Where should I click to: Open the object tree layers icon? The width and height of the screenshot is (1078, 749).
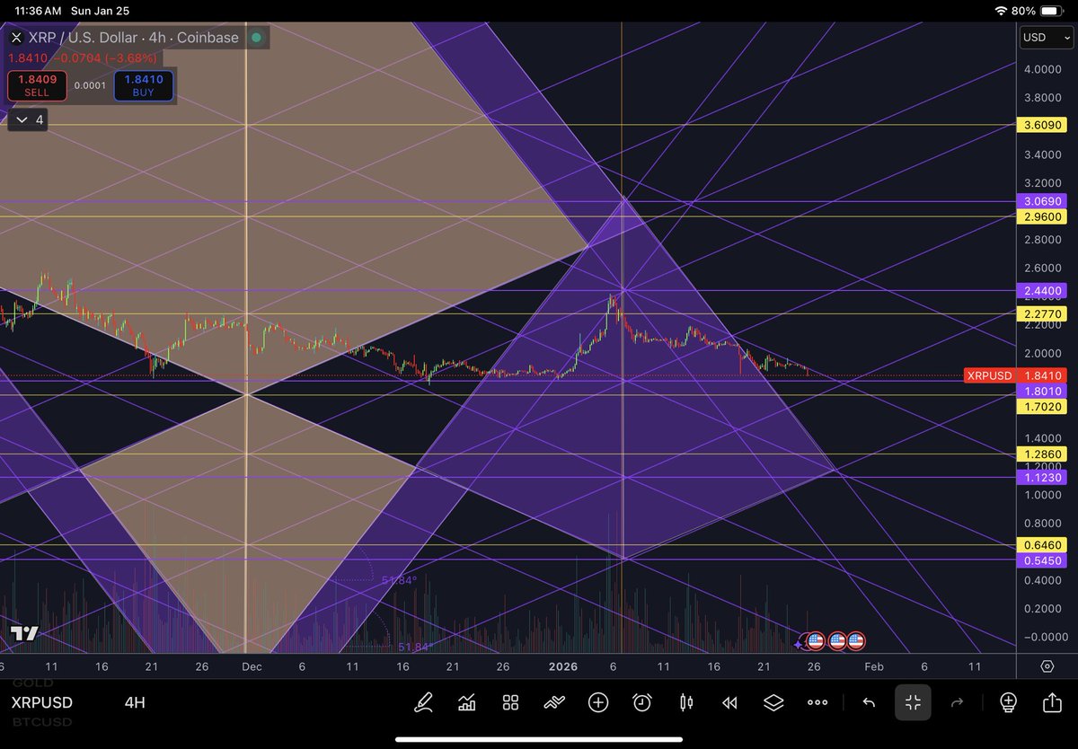click(773, 702)
